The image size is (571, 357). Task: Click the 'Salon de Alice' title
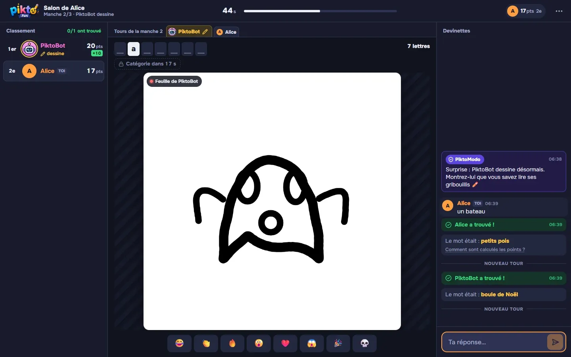64,8
